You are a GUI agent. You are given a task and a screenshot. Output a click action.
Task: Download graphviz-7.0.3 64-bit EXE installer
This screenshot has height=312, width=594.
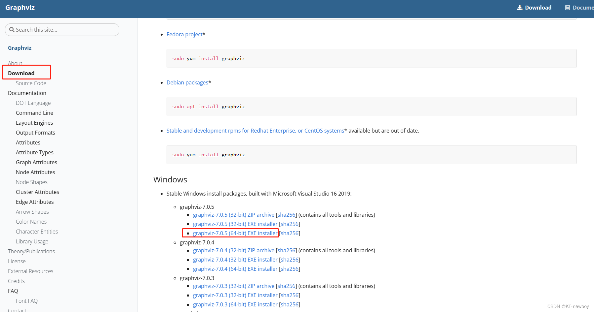[235, 304]
